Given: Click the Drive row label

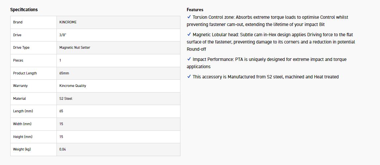Looking at the screenshot, I should point(17,35).
